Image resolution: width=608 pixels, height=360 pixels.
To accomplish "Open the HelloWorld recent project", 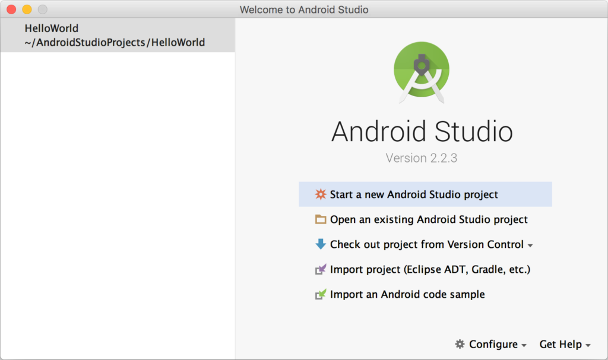I will pyautogui.click(x=118, y=35).
